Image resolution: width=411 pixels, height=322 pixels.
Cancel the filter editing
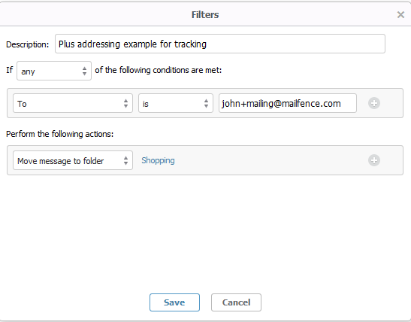point(236,302)
